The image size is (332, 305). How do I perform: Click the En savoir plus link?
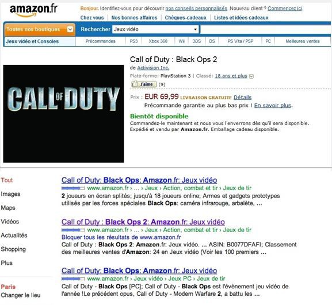tap(273, 105)
